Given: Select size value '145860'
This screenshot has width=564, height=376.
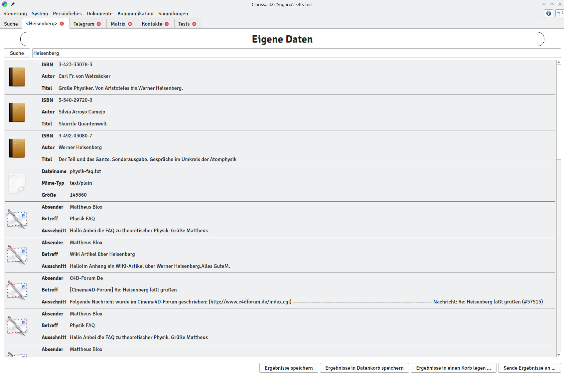Looking at the screenshot, I should click(78, 195).
